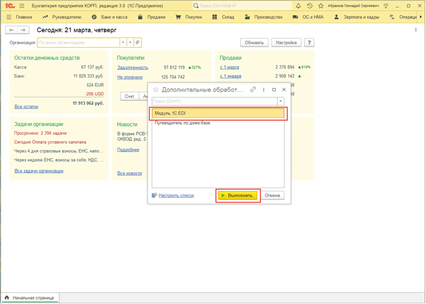The height and width of the screenshot is (304, 426).
Task: Maximize the Дополнительные обработки dialog
Action: pyautogui.click(x=274, y=89)
